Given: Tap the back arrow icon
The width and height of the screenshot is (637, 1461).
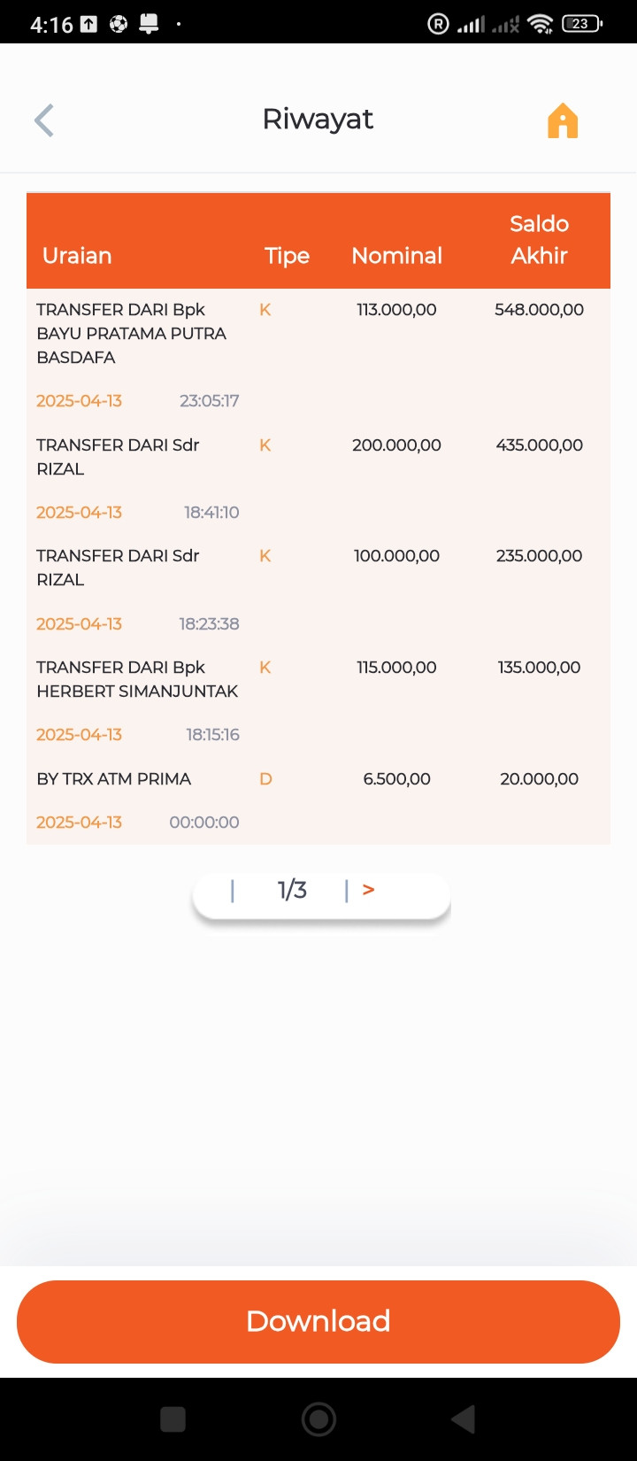Looking at the screenshot, I should point(44,120).
